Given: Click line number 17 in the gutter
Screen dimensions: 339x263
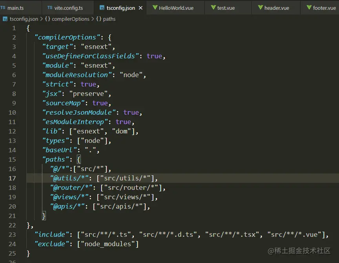Looking at the screenshot, I should tap(12, 178).
